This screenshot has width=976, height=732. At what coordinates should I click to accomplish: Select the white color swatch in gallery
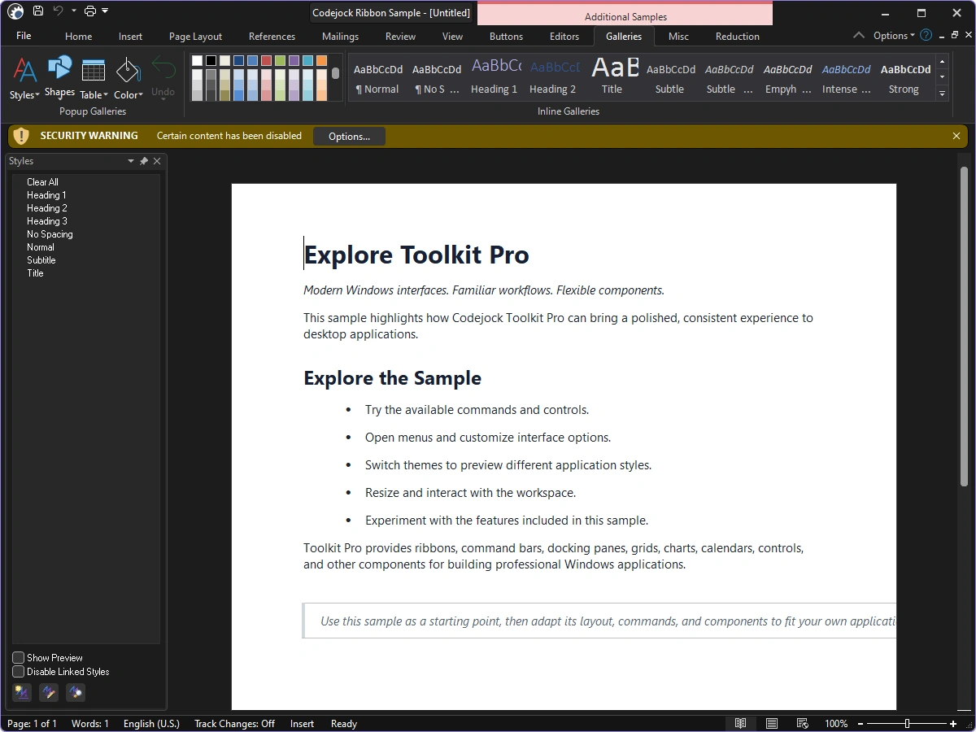tap(197, 60)
